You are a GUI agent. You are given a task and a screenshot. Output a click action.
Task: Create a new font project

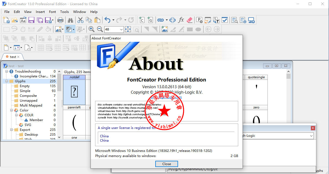[x=6, y=20]
